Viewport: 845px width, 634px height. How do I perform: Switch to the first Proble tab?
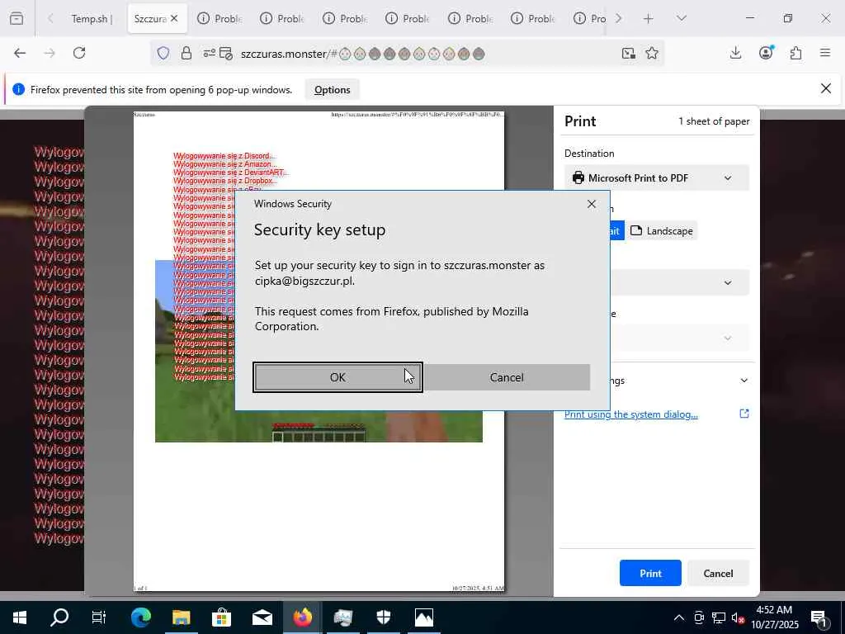[x=220, y=19]
